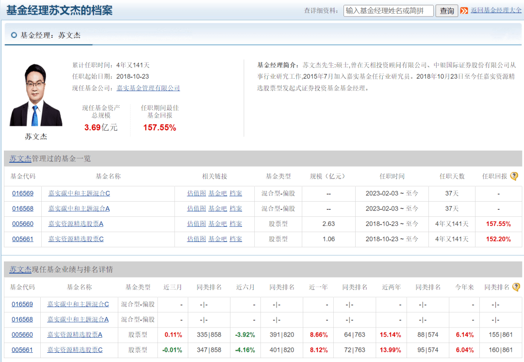
Task: Click the 13.99% two-year return
Action: click(390, 350)
